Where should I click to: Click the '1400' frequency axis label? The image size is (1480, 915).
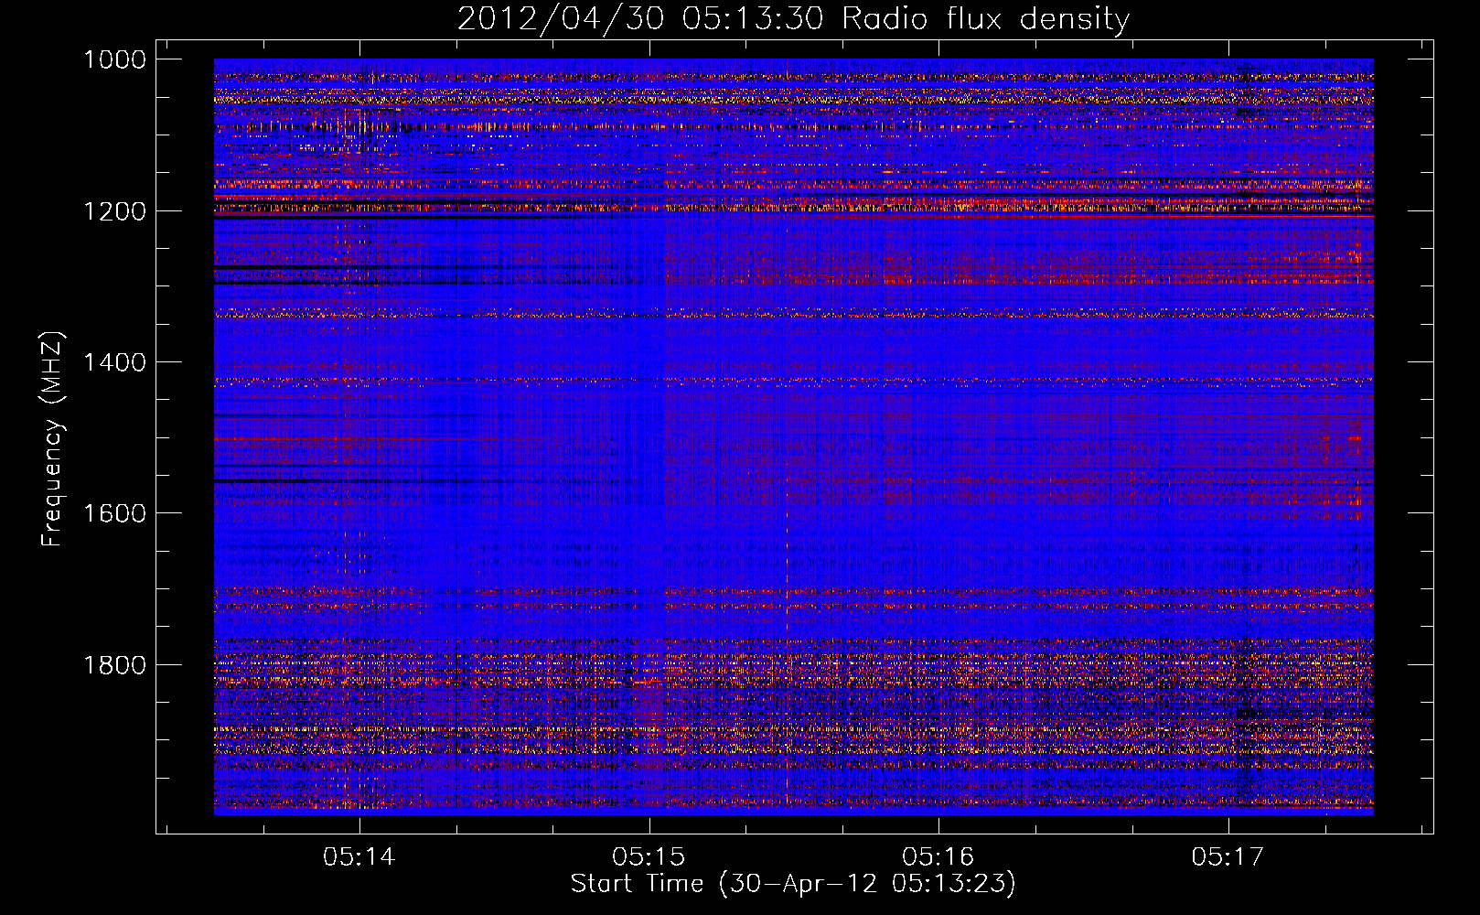point(114,362)
